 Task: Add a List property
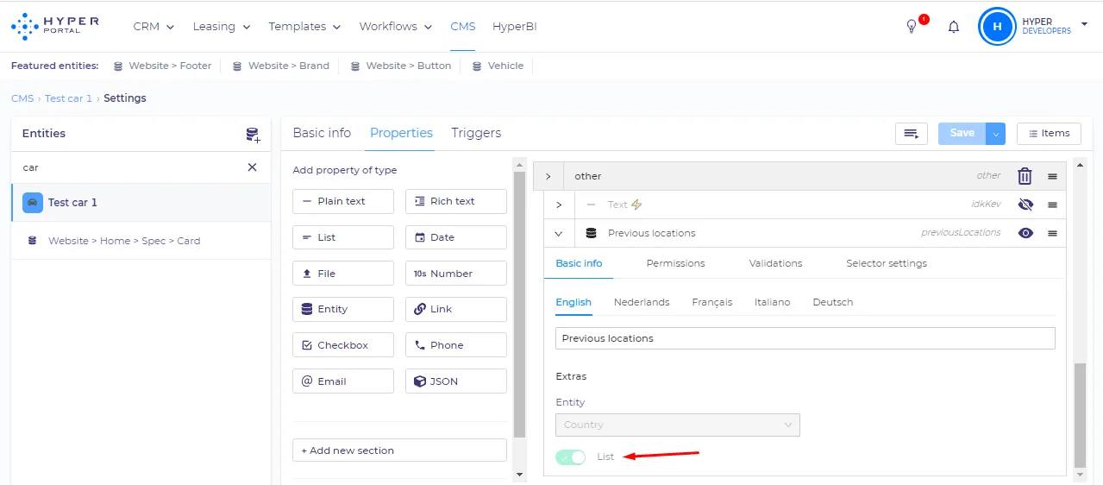click(343, 237)
